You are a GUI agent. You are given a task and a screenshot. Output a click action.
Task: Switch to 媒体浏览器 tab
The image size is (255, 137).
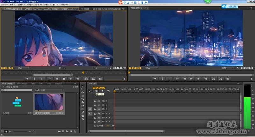[22, 83]
